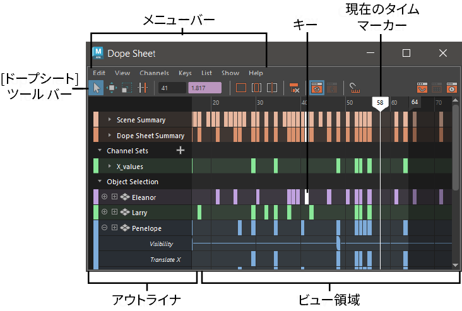The image size is (462, 311).
Task: Select the Eleanor object row label
Action: coord(144,197)
